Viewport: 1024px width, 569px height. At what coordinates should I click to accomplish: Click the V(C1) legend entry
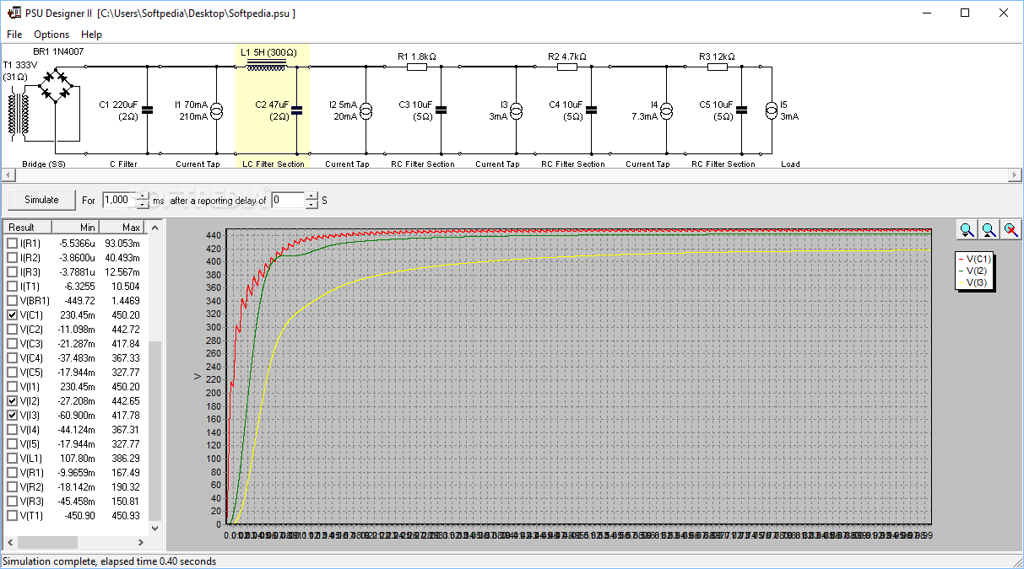tap(976, 259)
